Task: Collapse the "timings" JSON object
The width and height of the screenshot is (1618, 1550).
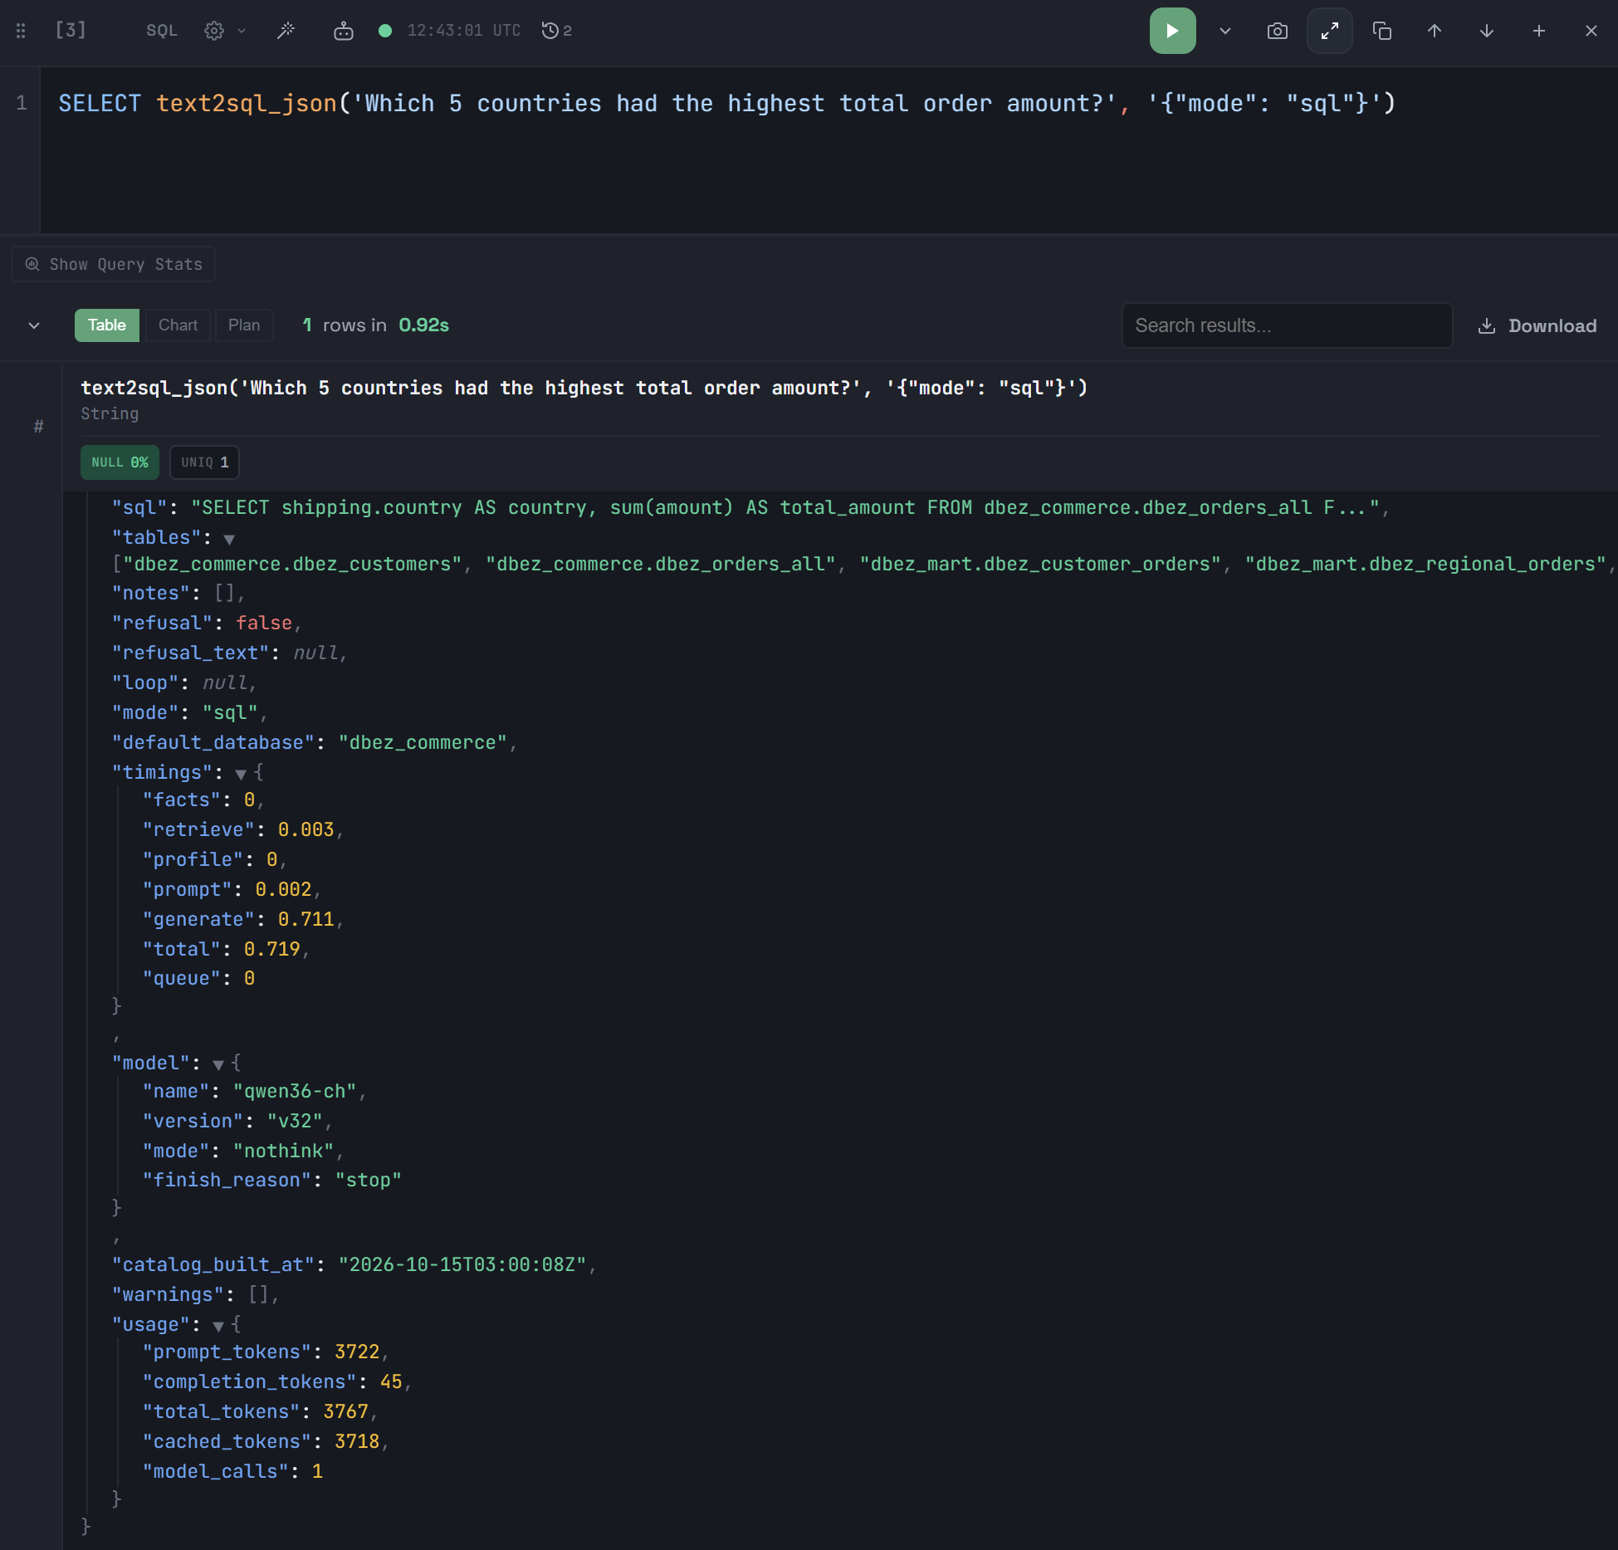Action: click(241, 774)
